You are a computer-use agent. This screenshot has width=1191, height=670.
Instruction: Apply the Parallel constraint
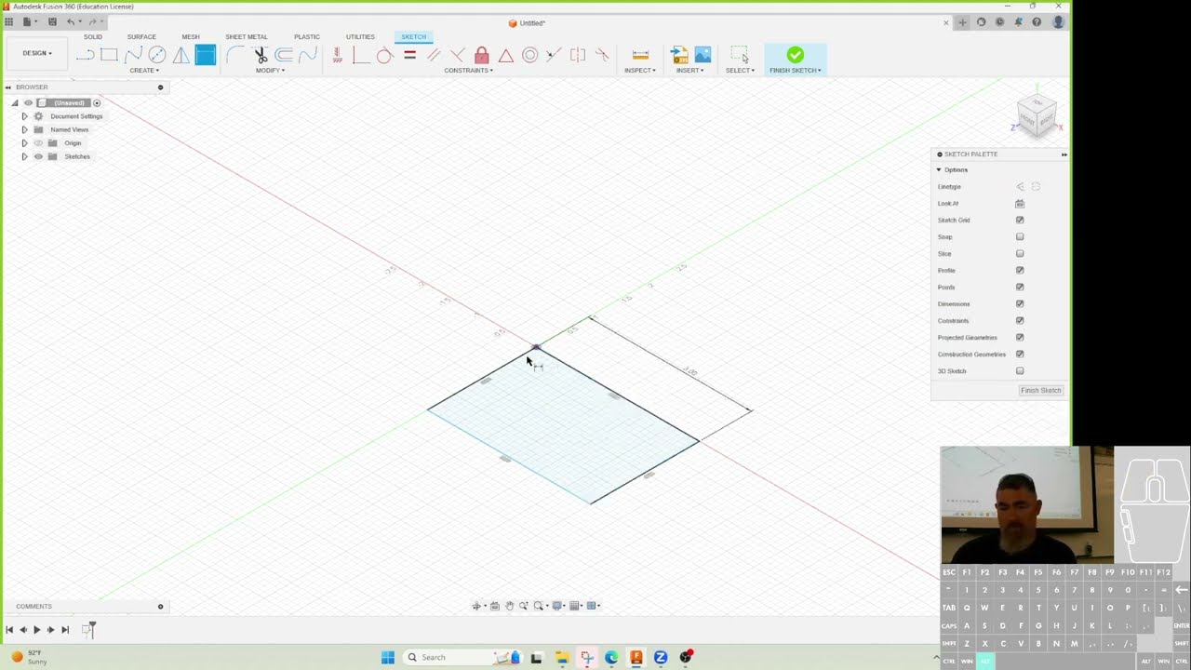[434, 55]
